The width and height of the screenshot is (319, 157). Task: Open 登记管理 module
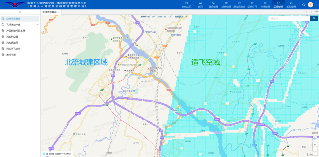[x=213, y=4]
